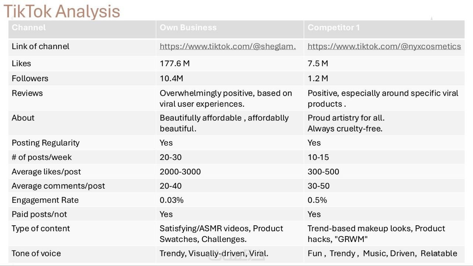Click the 0.5% engagement rate value
This screenshot has height=266, width=473.
click(317, 200)
